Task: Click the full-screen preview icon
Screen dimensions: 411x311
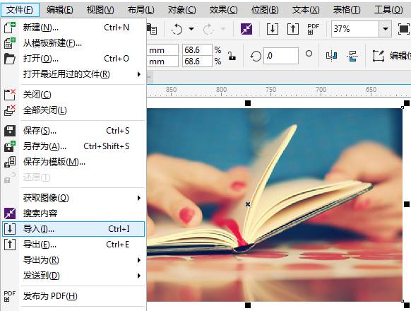Action: [404, 29]
